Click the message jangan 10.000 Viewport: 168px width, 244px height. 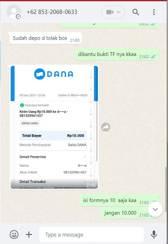130,213
